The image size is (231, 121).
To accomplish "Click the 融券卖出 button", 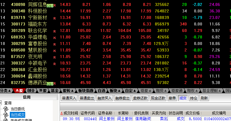I will click(x=122, y=98).
